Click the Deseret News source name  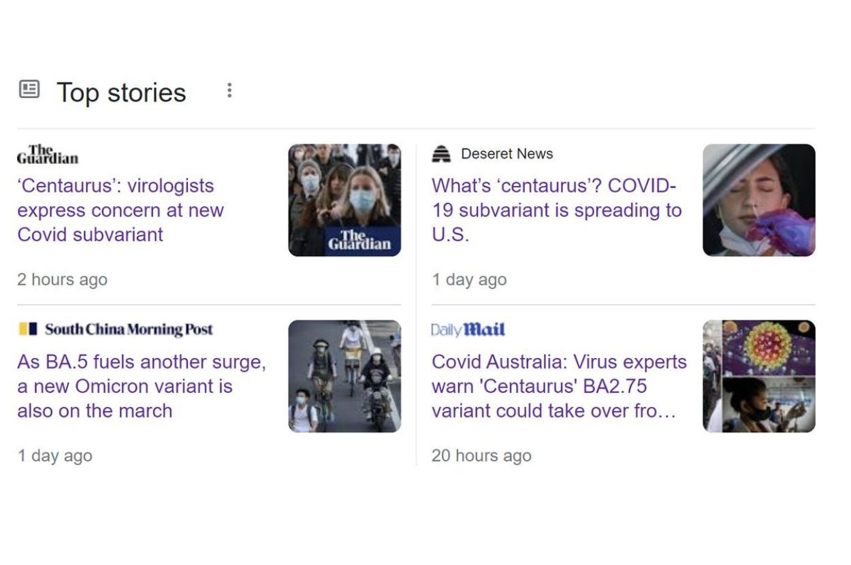click(x=507, y=154)
